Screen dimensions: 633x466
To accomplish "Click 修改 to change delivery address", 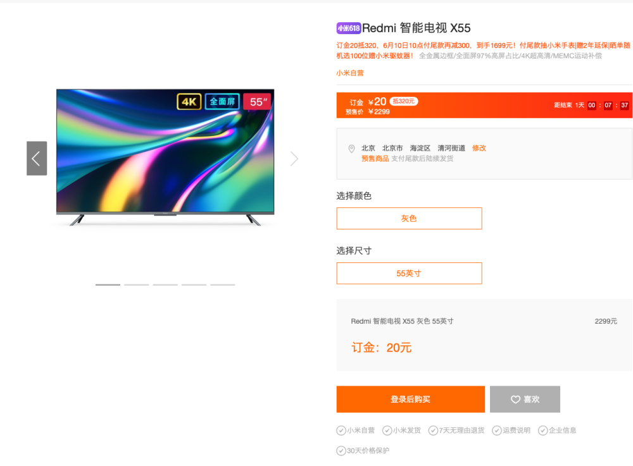I will click(479, 149).
